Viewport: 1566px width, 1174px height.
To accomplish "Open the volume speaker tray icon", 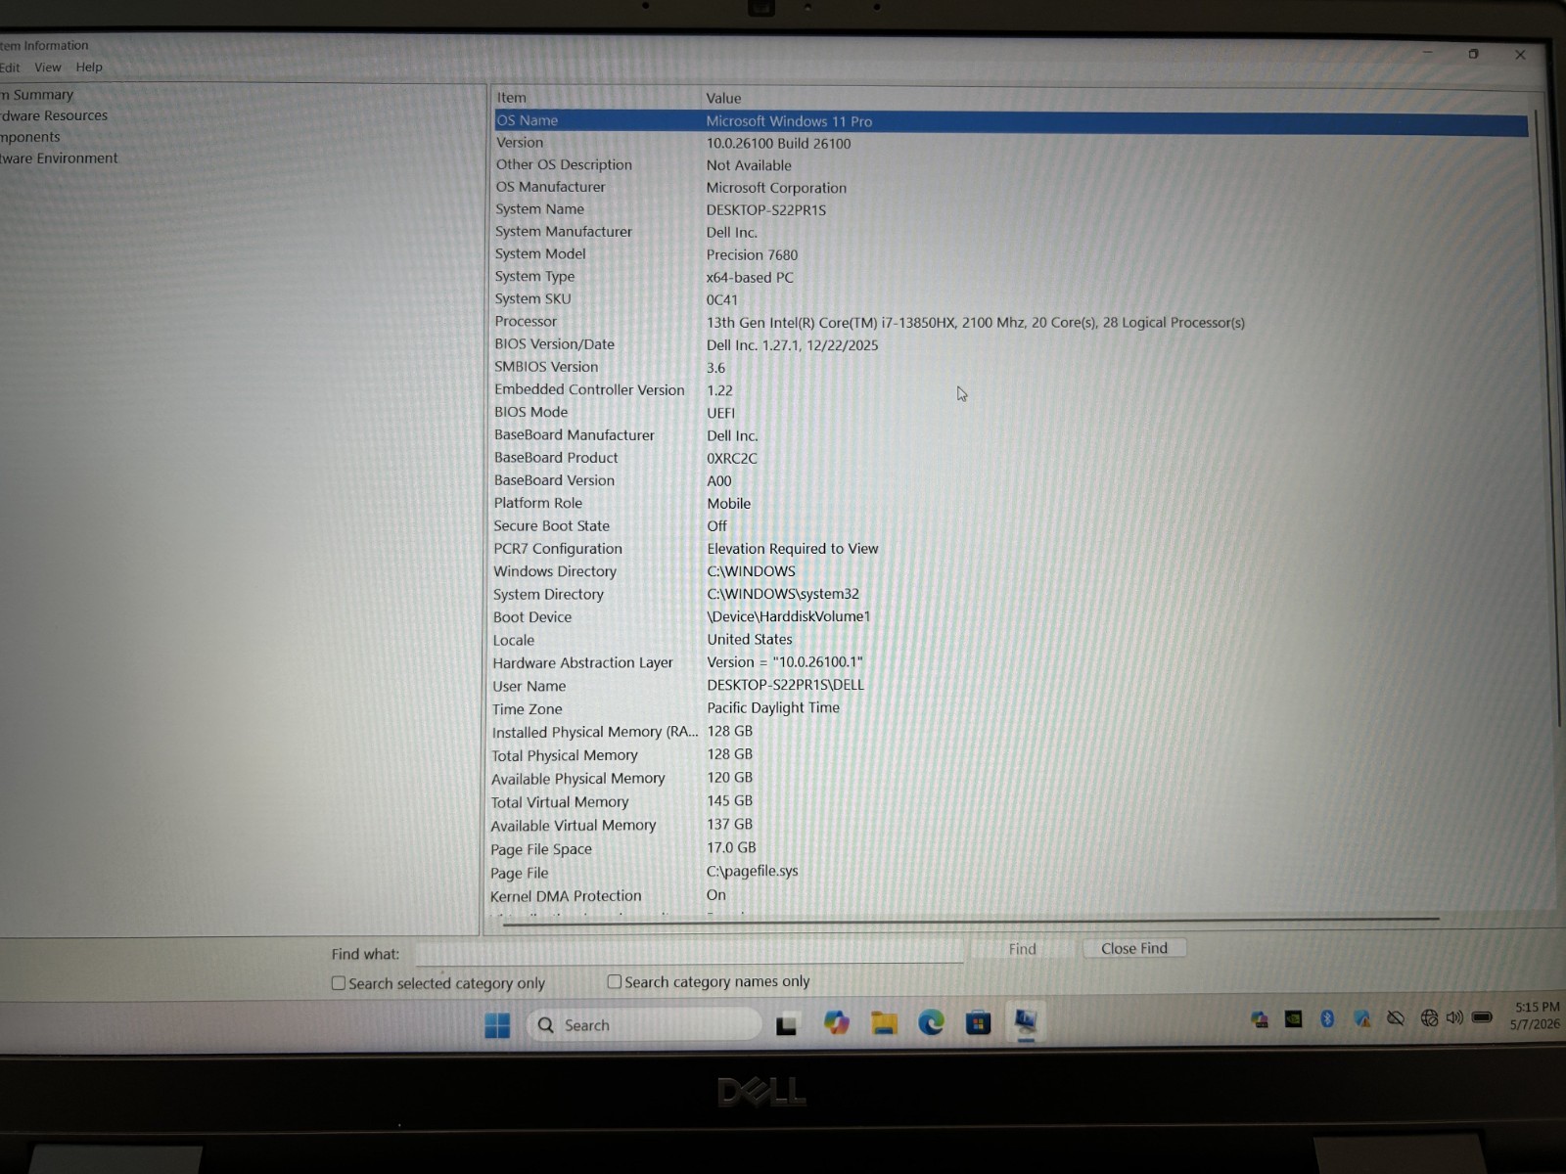I will [1454, 1017].
